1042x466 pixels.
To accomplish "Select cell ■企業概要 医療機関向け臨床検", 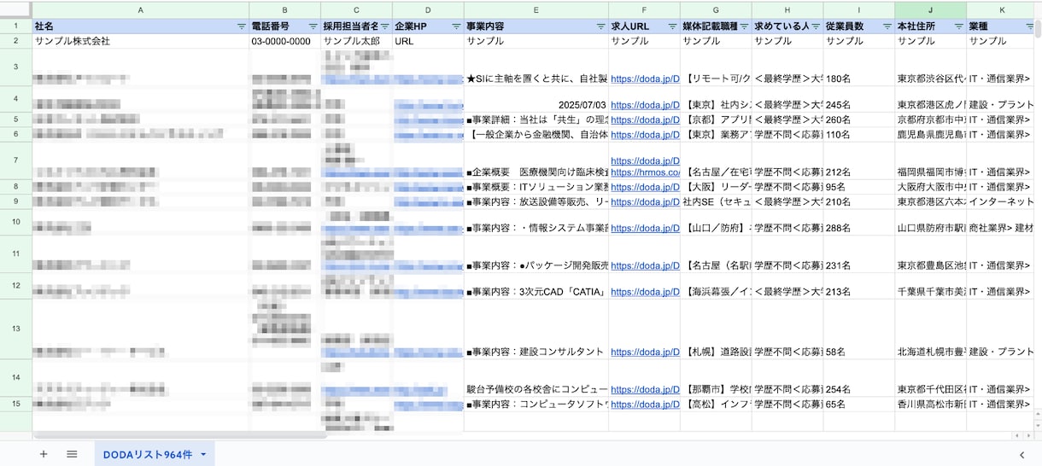I will point(536,160).
